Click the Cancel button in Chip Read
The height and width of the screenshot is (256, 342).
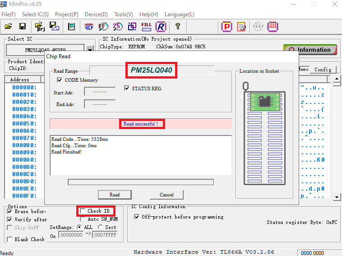[x=166, y=195]
